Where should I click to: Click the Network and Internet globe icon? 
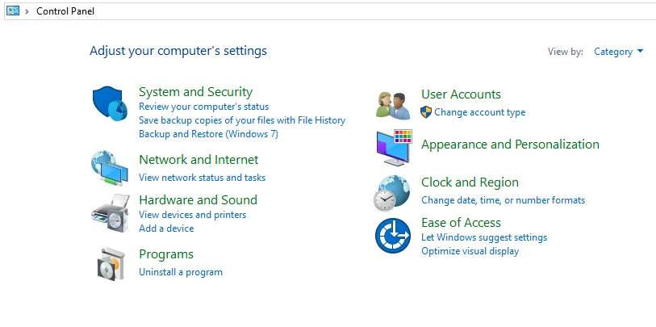(110, 168)
